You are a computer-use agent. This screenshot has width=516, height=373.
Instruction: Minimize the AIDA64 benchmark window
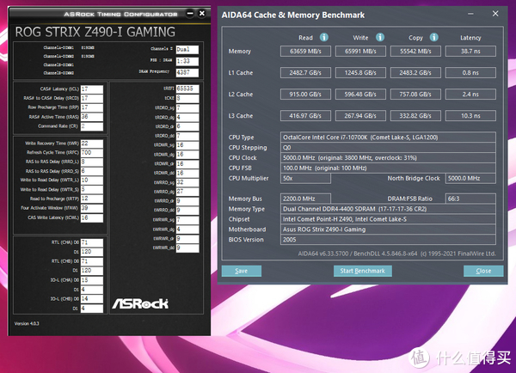[470, 14]
